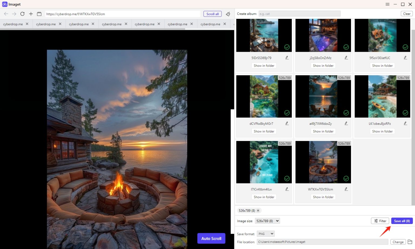Open file location folder icon
415x249 pixels.
click(410, 242)
